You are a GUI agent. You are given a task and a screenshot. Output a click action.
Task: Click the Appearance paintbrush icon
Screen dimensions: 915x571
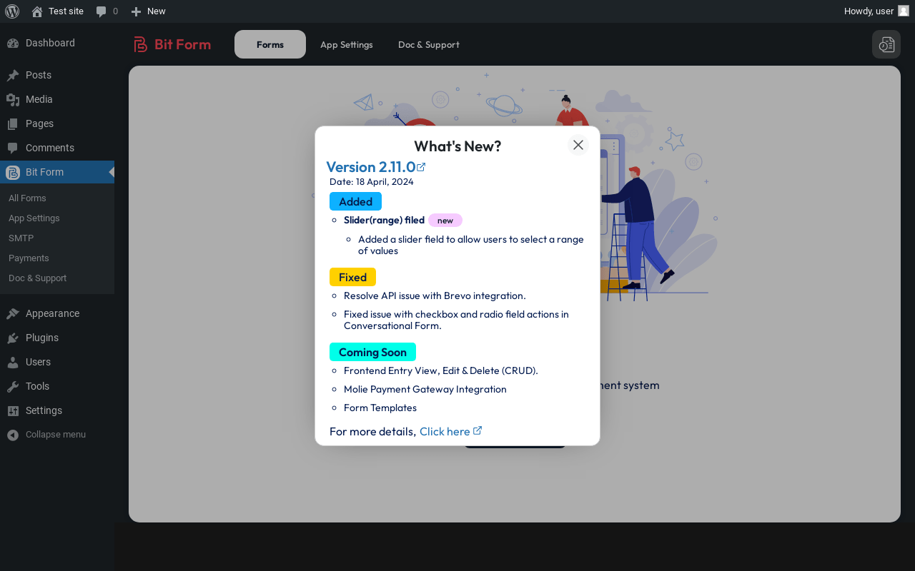[13, 313]
